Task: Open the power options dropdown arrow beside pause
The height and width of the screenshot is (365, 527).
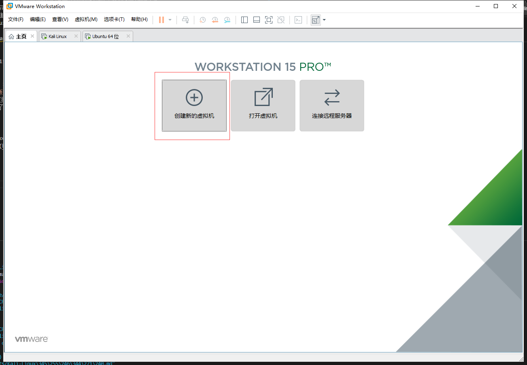Action: 170,20
